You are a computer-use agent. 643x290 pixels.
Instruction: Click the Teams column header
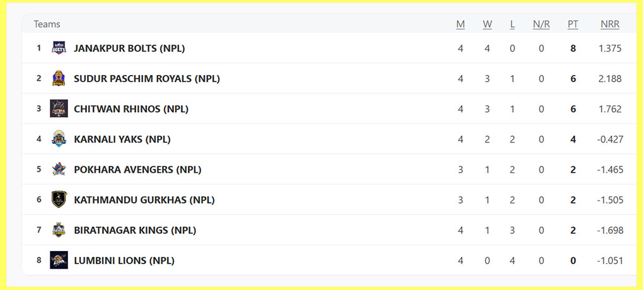coord(47,24)
